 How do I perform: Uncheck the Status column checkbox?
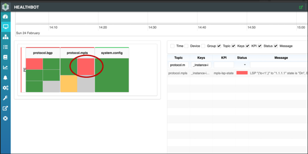pos(260,46)
